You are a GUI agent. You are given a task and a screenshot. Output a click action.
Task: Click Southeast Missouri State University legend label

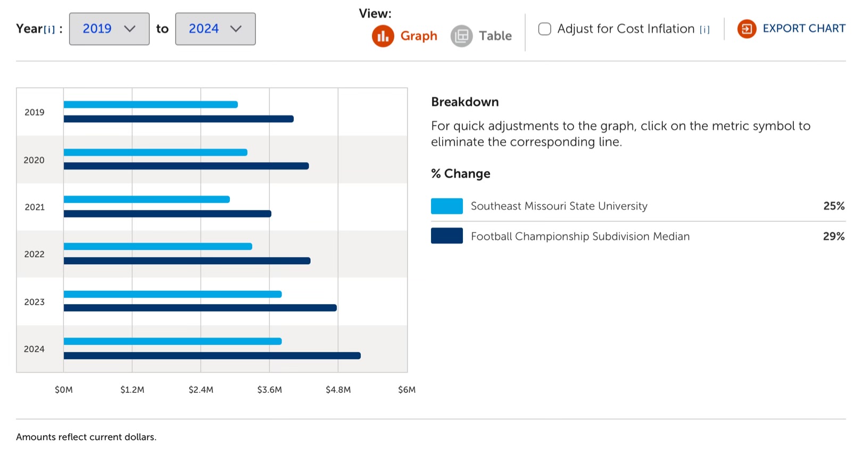point(559,206)
